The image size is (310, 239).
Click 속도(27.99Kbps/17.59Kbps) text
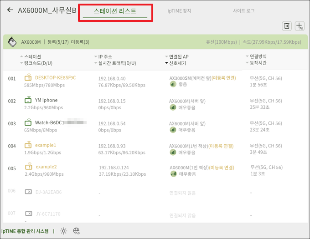[x=272, y=42]
